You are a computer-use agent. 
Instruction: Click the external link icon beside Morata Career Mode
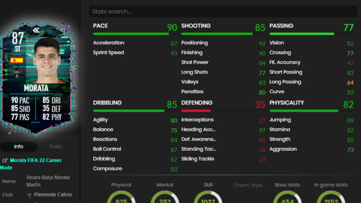(5, 160)
